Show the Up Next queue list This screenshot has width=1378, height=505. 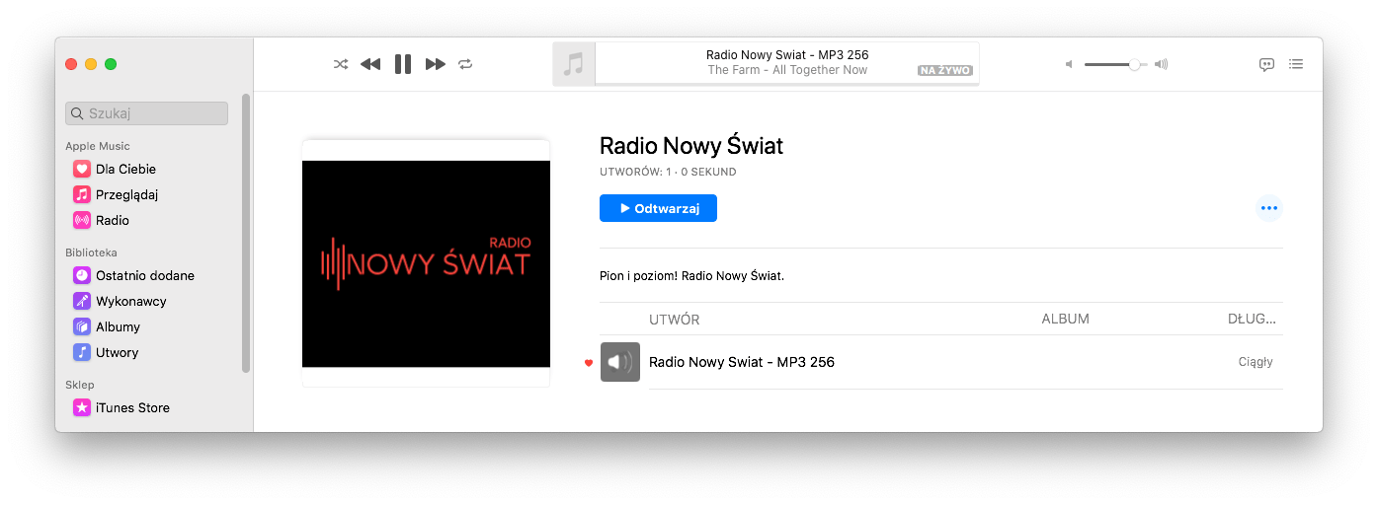tap(1296, 64)
